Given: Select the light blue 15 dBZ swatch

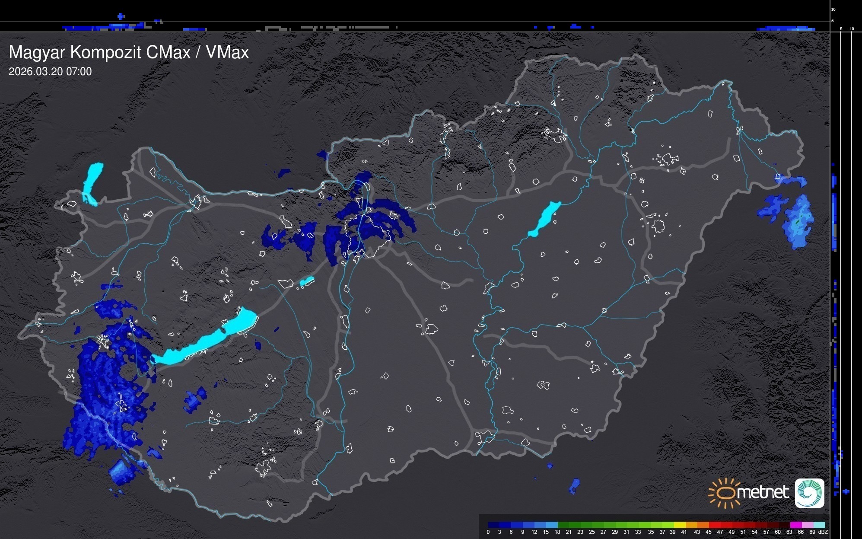Looking at the screenshot, I should pos(552,525).
